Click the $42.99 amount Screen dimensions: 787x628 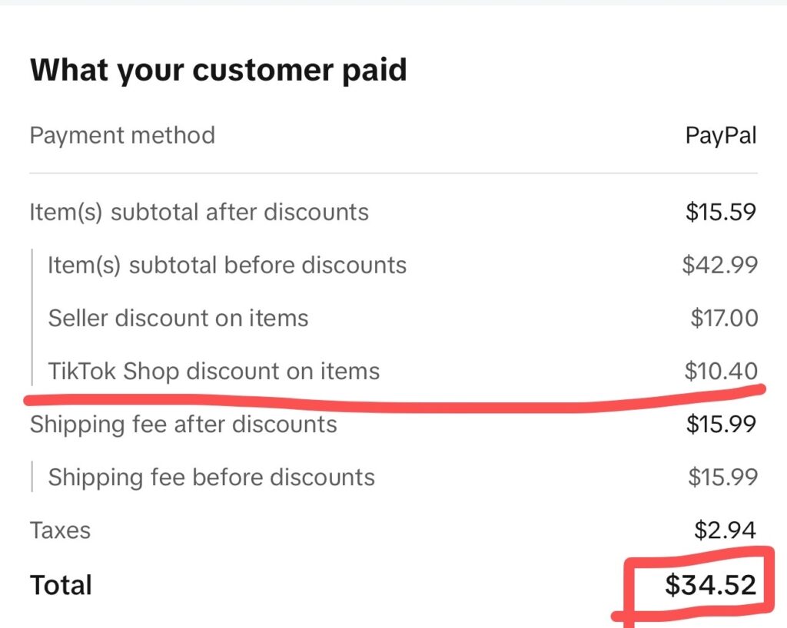tap(719, 265)
